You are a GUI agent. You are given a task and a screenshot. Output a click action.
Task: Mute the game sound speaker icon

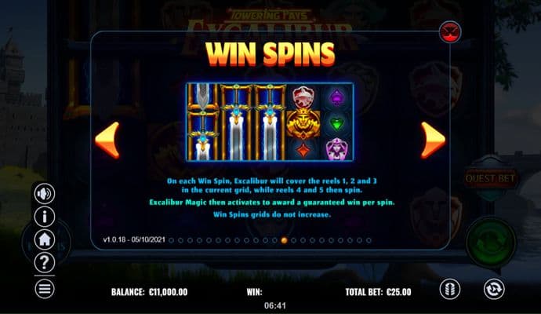[45, 193]
